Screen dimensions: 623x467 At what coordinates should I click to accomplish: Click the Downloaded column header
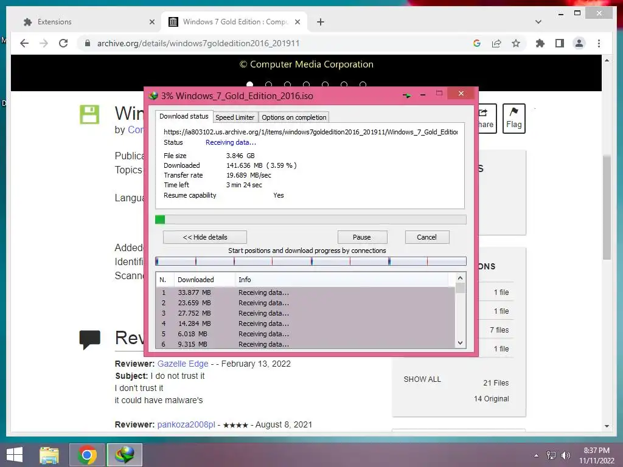(x=204, y=280)
